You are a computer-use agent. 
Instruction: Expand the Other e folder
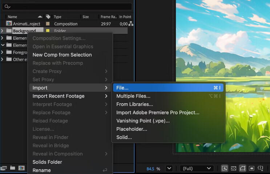coord(2,59)
